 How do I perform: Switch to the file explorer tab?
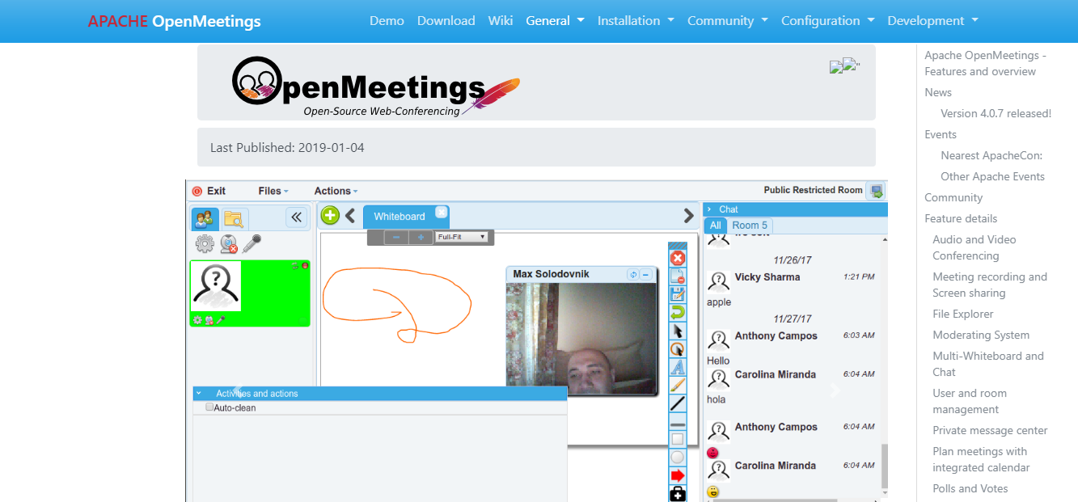(x=235, y=218)
